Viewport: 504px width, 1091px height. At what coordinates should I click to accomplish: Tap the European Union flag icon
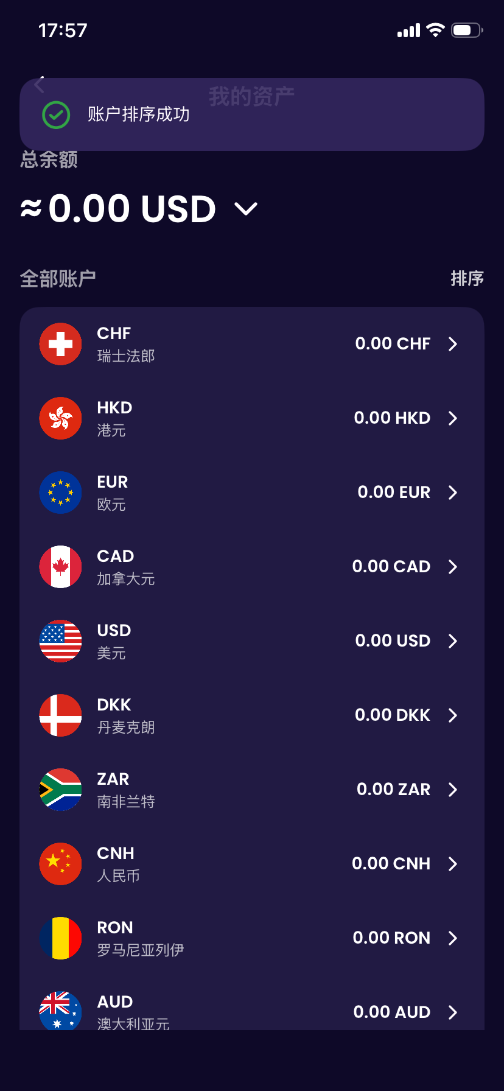[60, 493]
